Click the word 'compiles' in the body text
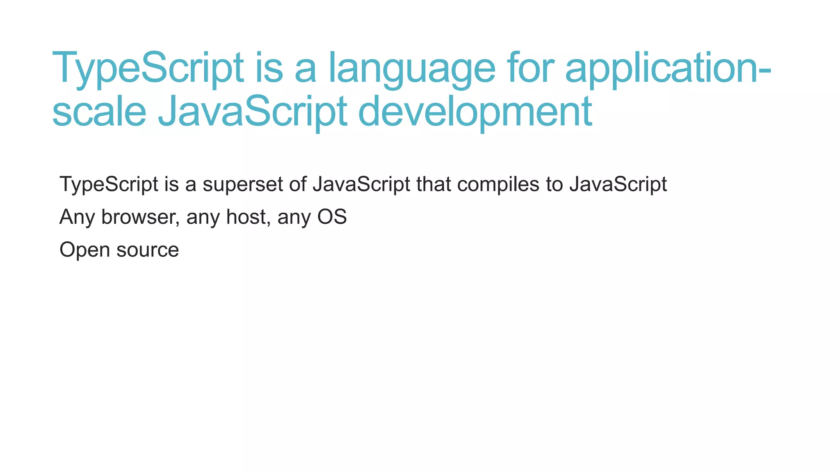 [x=498, y=184]
